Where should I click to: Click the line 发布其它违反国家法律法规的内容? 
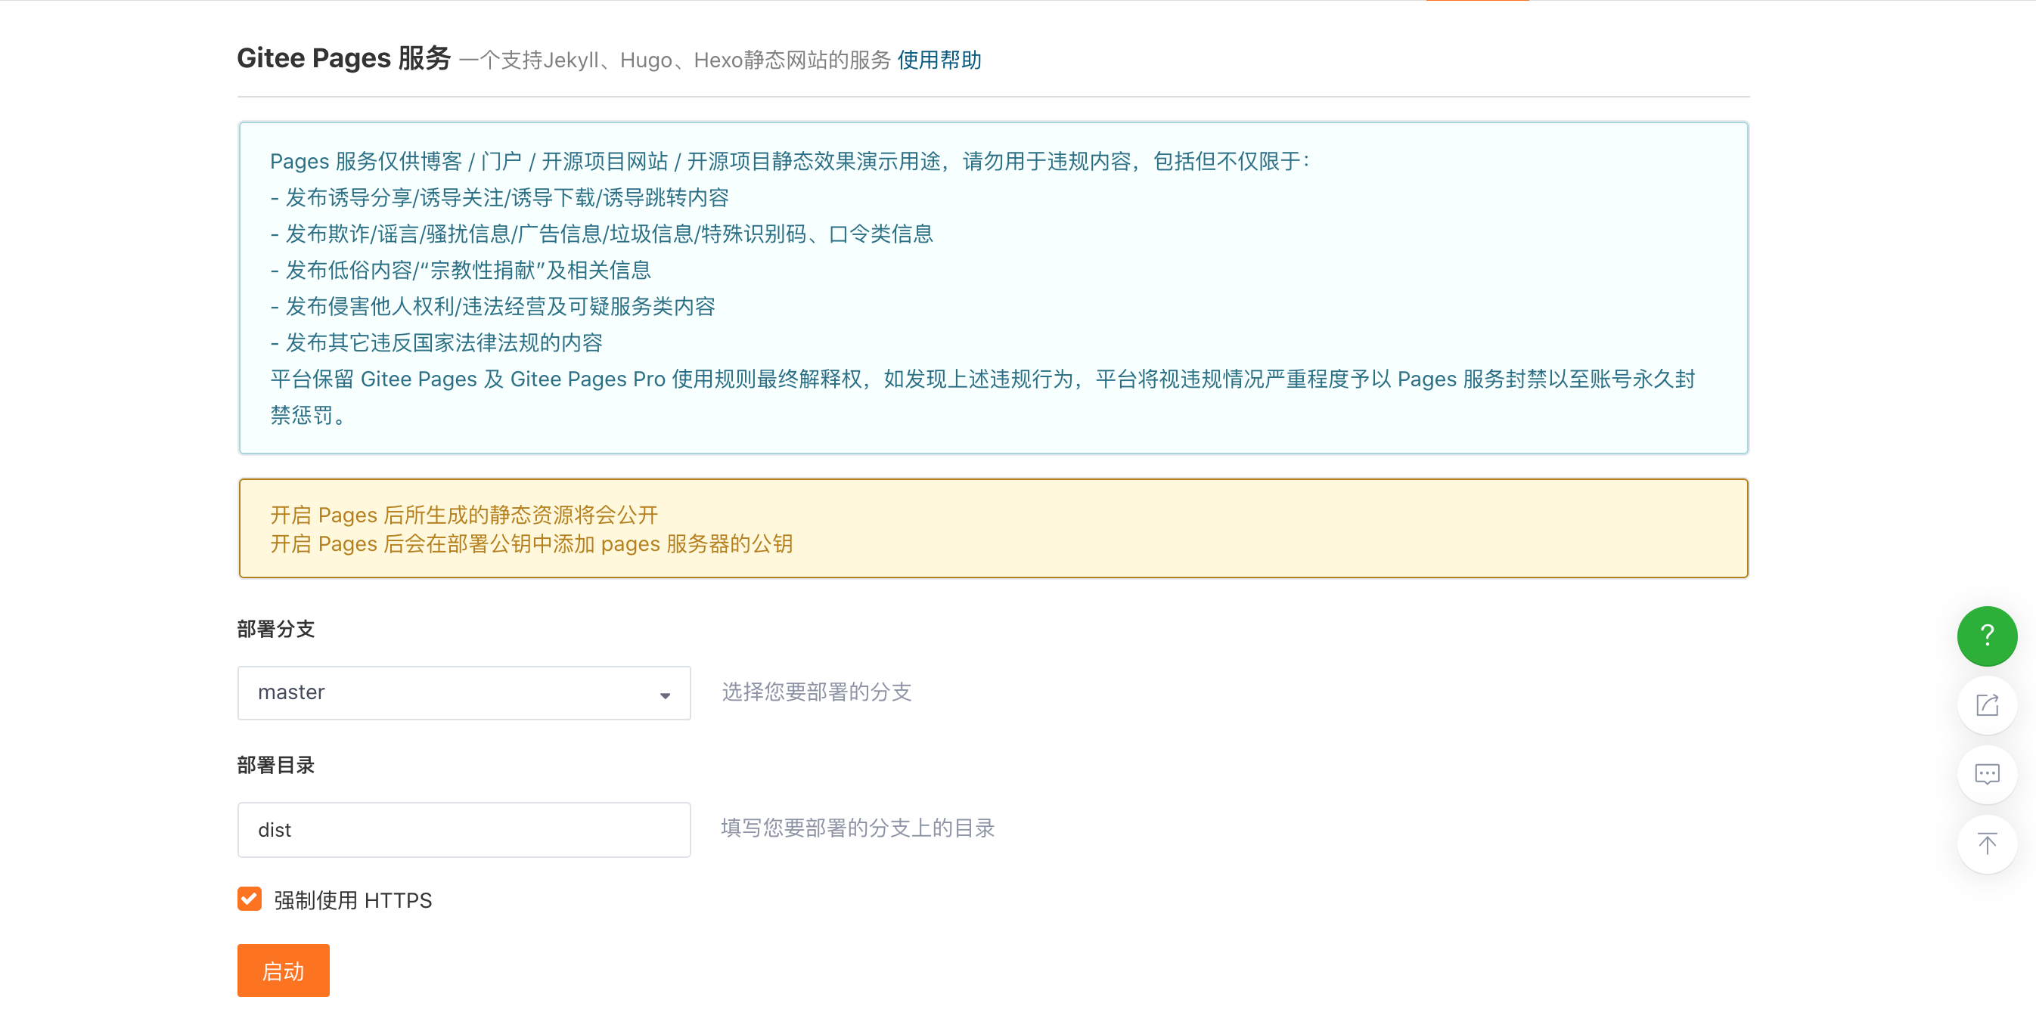pos(436,343)
